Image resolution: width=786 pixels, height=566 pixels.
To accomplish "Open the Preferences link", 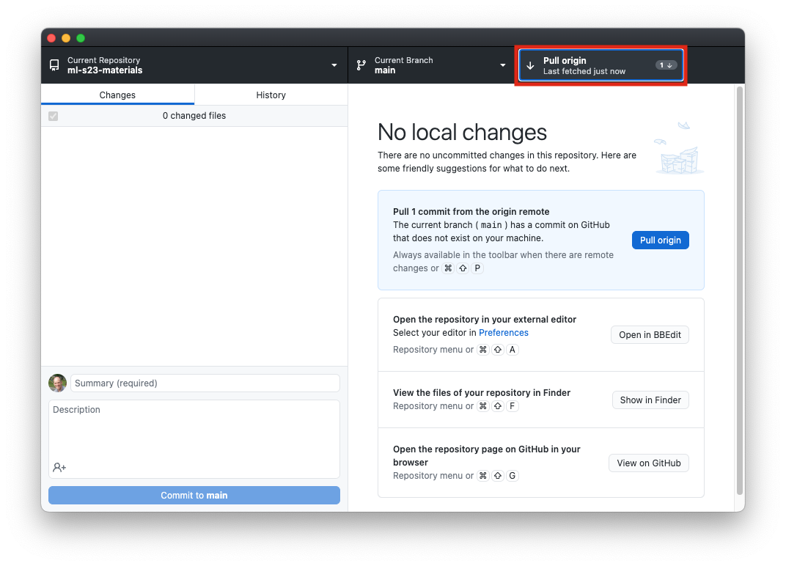I will 503,332.
